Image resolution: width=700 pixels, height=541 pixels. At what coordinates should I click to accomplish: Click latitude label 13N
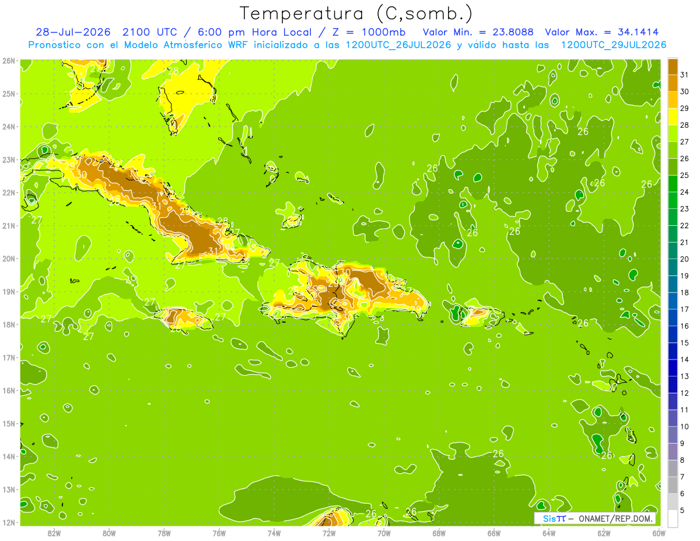point(8,490)
